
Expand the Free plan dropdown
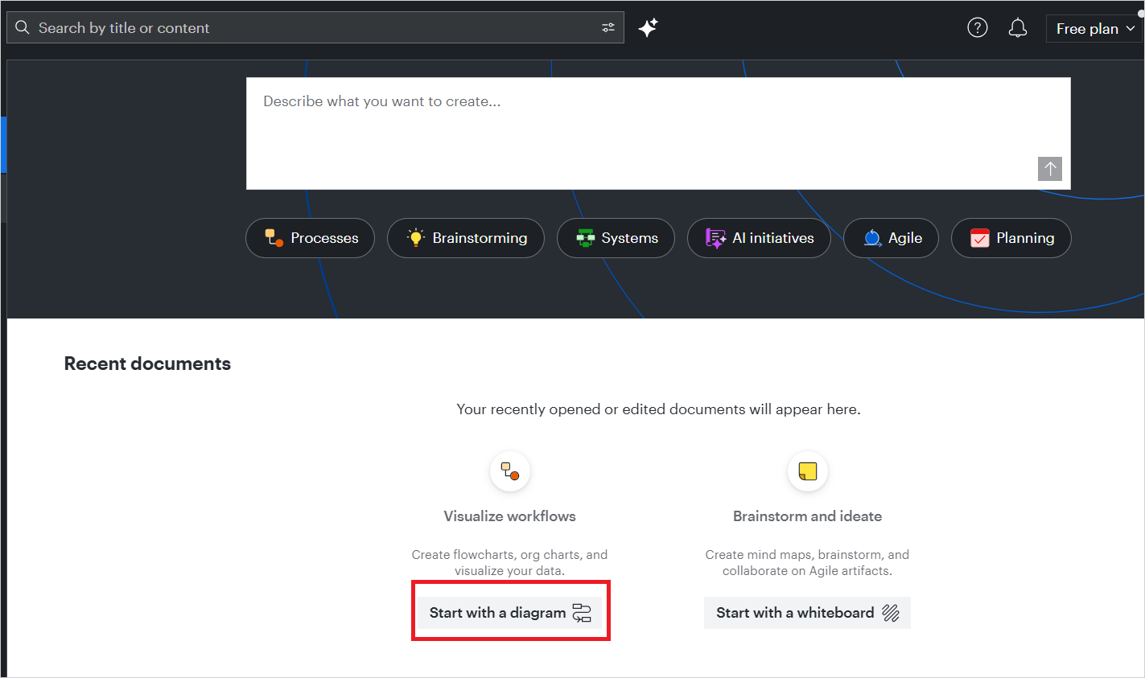coord(1095,28)
